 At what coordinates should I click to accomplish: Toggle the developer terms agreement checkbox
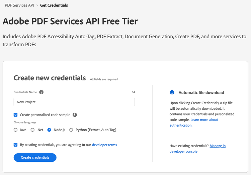pyautogui.click(x=15, y=145)
